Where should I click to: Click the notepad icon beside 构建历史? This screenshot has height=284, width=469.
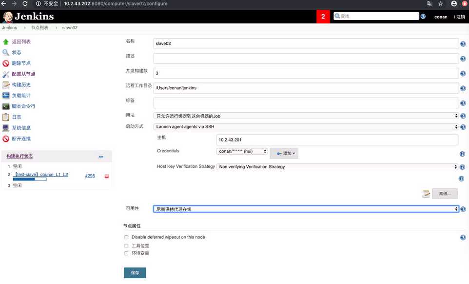pyautogui.click(x=6, y=85)
